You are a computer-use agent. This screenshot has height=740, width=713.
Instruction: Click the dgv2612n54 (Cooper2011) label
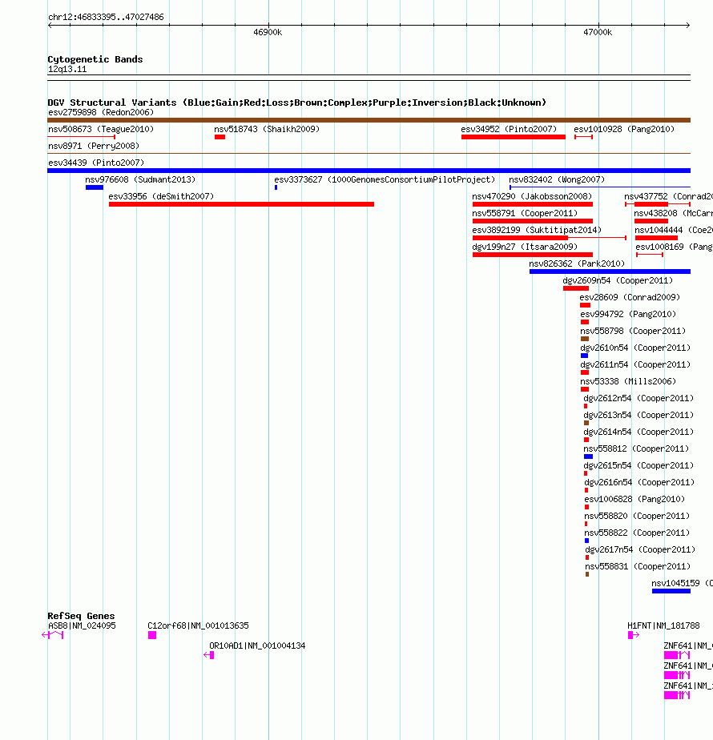[x=638, y=398]
